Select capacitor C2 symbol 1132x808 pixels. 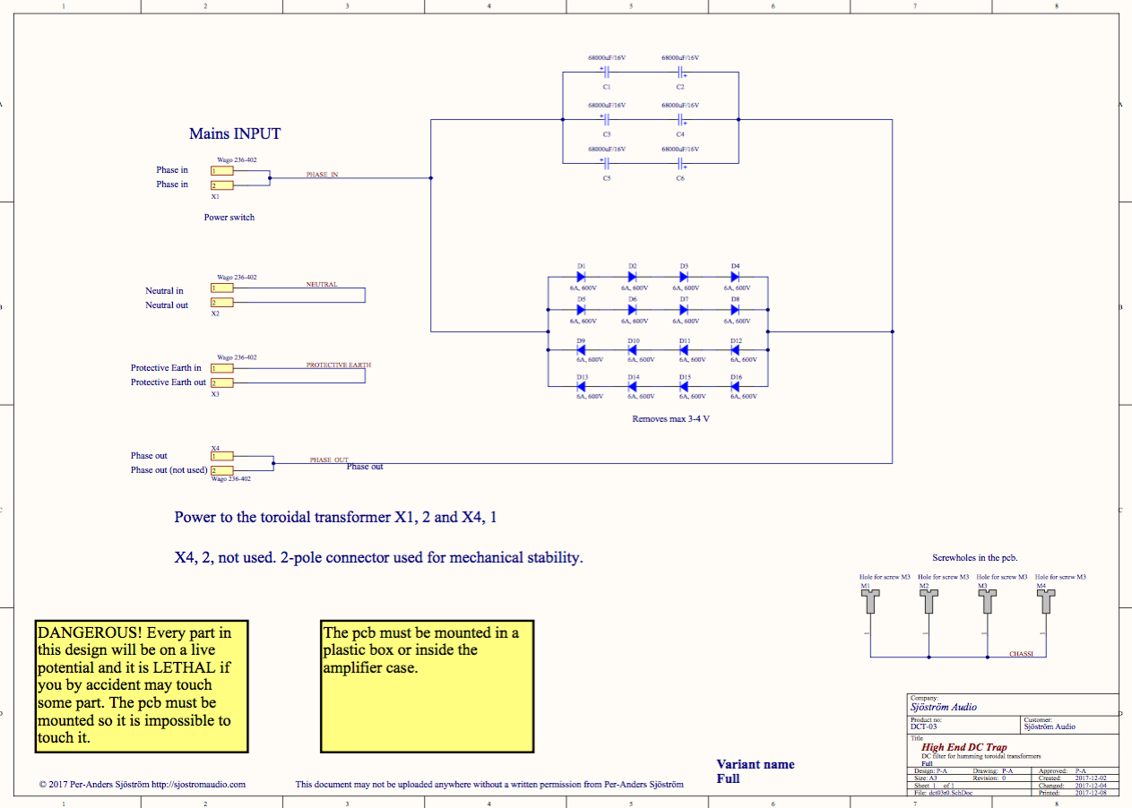point(680,72)
